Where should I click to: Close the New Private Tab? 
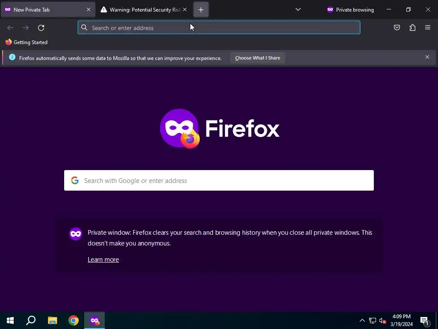tap(89, 9)
